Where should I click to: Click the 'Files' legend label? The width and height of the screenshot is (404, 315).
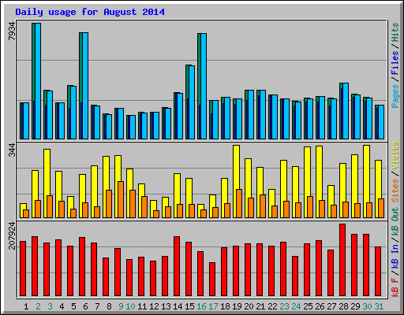pyautogui.click(x=395, y=63)
